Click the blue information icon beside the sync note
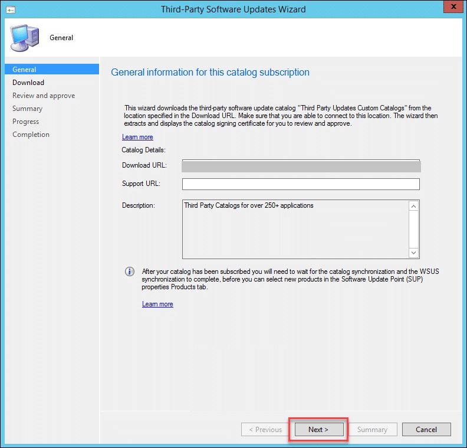Image resolution: width=467 pixels, height=448 pixels. click(129, 272)
